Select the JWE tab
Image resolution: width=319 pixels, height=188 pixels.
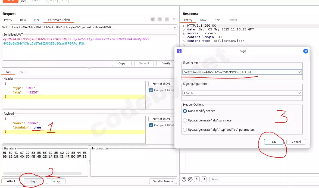pyautogui.click(x=22, y=72)
